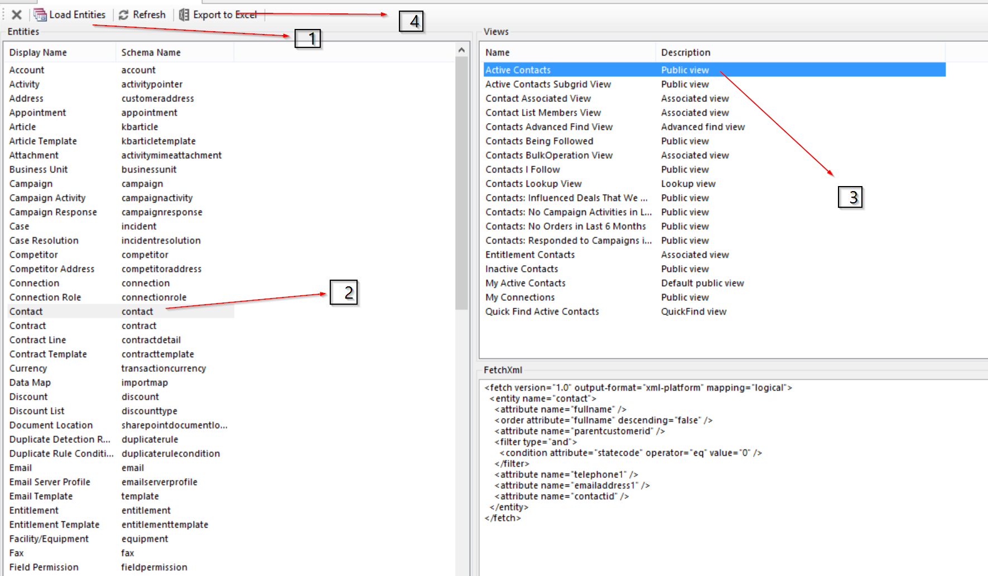Select the Account entity
This screenshot has width=988, height=576.
pyautogui.click(x=27, y=70)
